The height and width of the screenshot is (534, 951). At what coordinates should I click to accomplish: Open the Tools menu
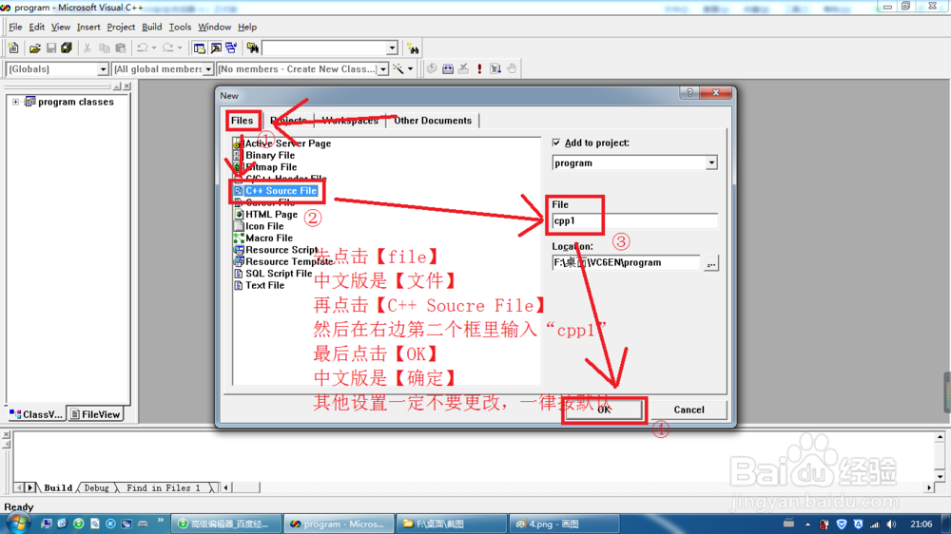(180, 27)
